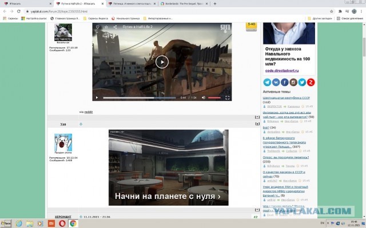Open the Chrome extensions puzzle icon
366x228 pixels.
[340, 11]
